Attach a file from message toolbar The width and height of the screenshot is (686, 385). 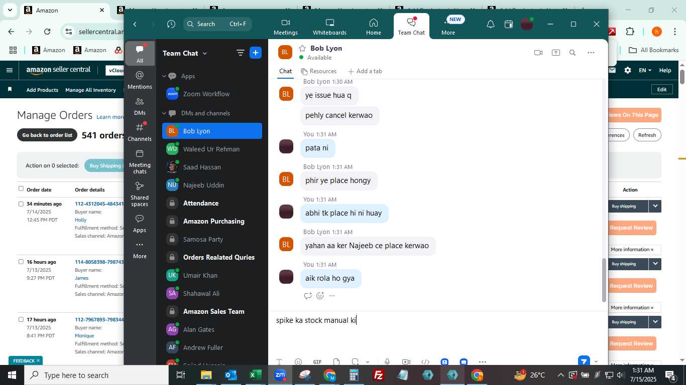click(336, 362)
